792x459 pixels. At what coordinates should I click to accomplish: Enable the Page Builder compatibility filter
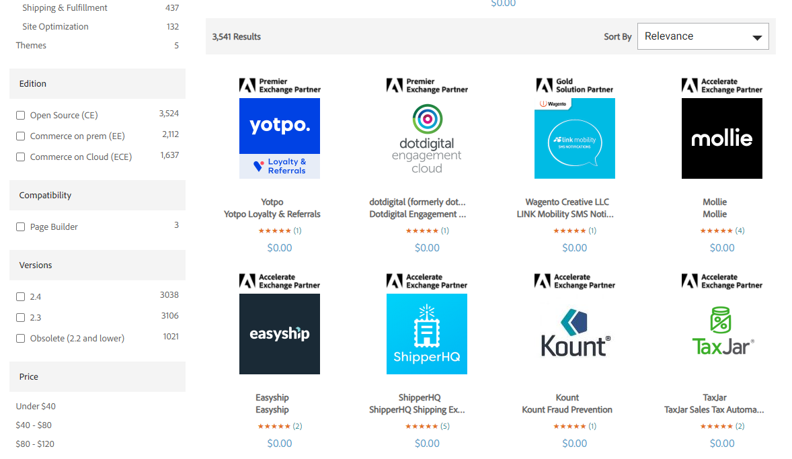(x=21, y=226)
